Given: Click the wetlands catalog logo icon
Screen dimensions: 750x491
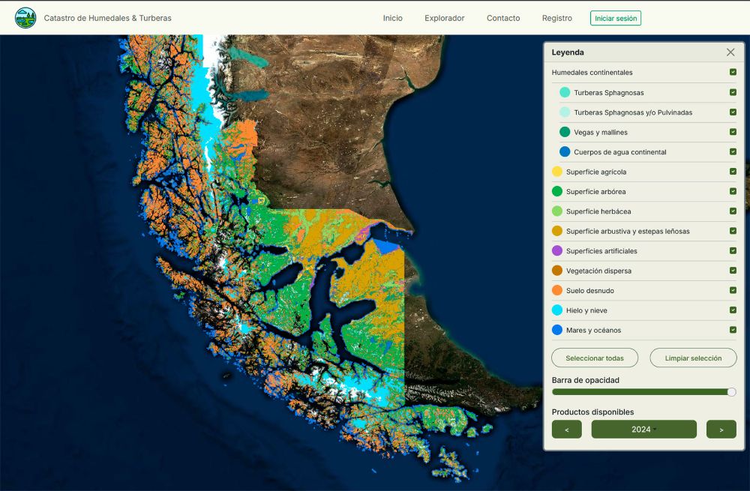Looking at the screenshot, I should click(x=25, y=18).
